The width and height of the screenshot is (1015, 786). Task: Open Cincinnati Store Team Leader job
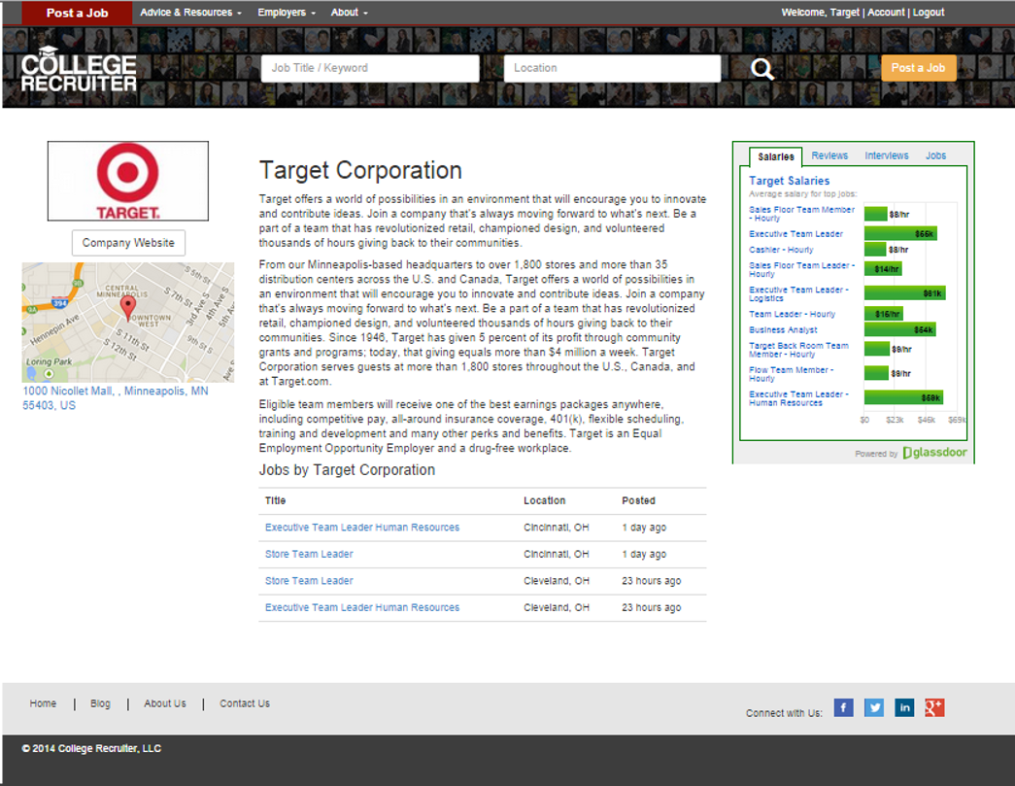(x=309, y=554)
